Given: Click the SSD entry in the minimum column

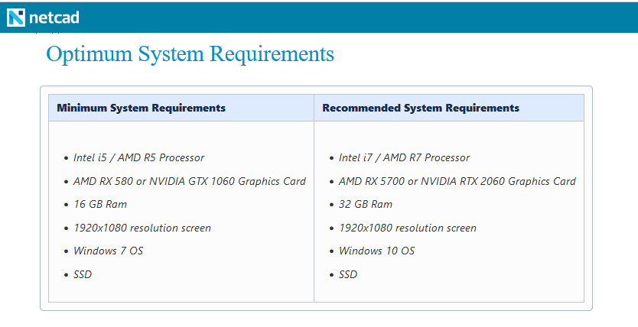Looking at the screenshot, I should click(x=83, y=274).
